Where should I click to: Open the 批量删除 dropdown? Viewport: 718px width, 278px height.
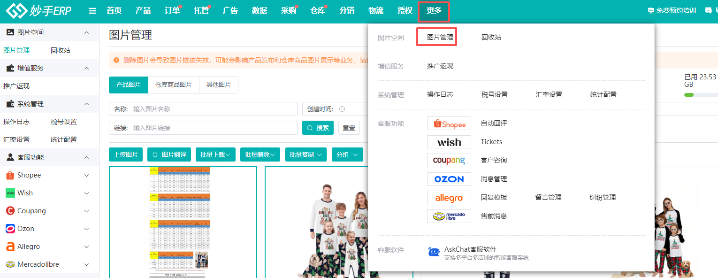click(260, 154)
